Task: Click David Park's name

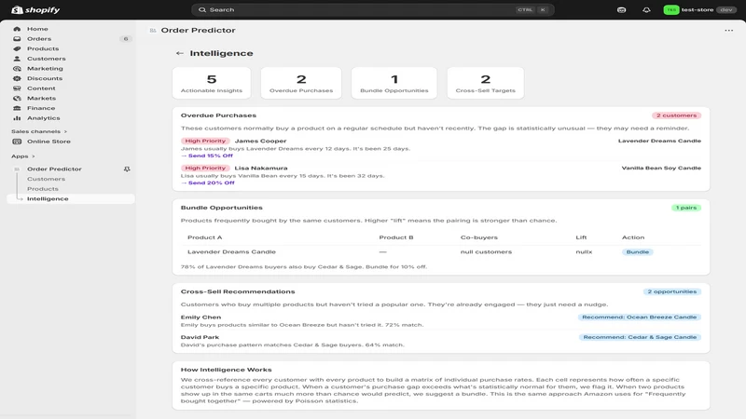Action: (x=200, y=337)
